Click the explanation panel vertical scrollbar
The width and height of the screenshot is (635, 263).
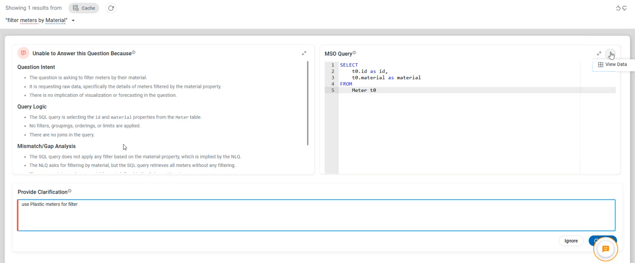point(308,103)
